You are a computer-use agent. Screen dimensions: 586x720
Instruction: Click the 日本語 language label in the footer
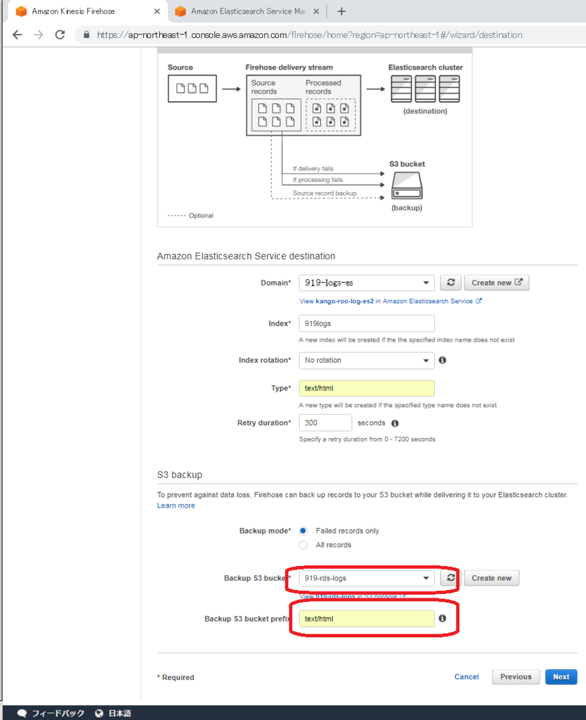tap(119, 713)
